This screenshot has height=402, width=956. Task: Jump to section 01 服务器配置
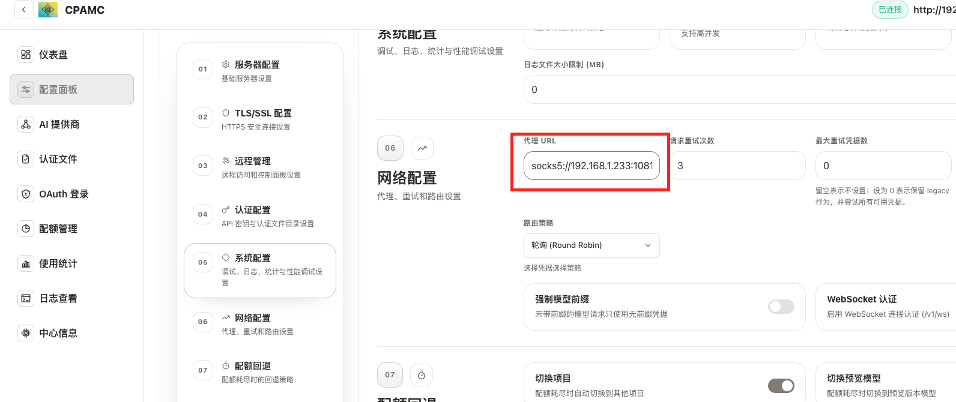(x=260, y=70)
